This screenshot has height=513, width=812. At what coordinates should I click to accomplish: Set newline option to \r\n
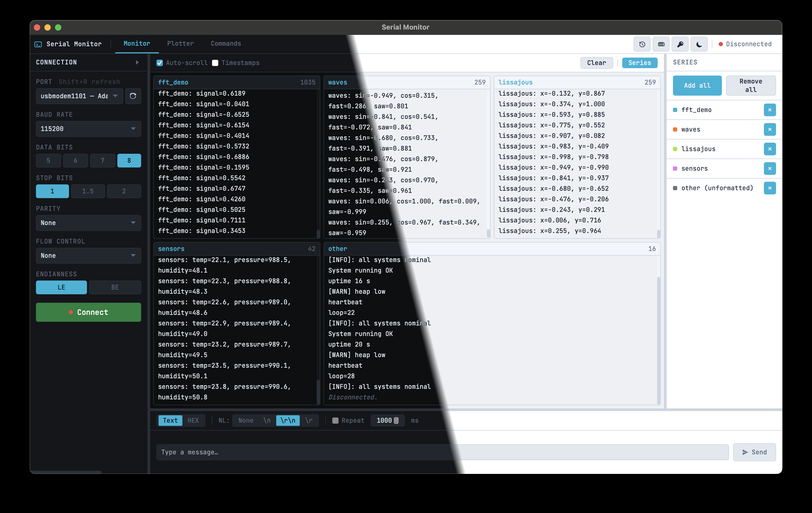[x=288, y=421]
